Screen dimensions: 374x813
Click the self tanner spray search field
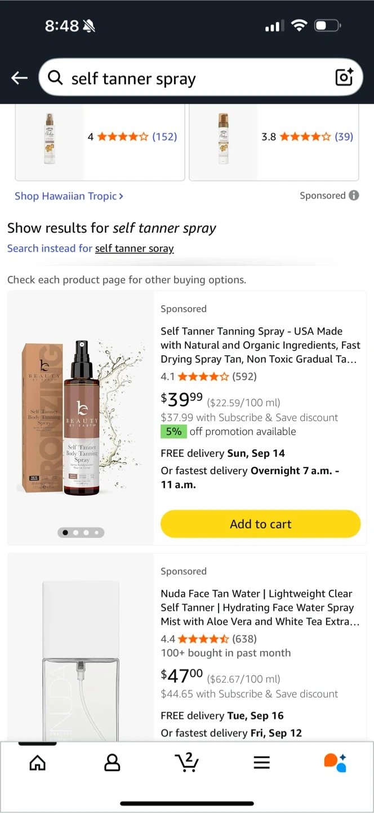pyautogui.click(x=197, y=78)
